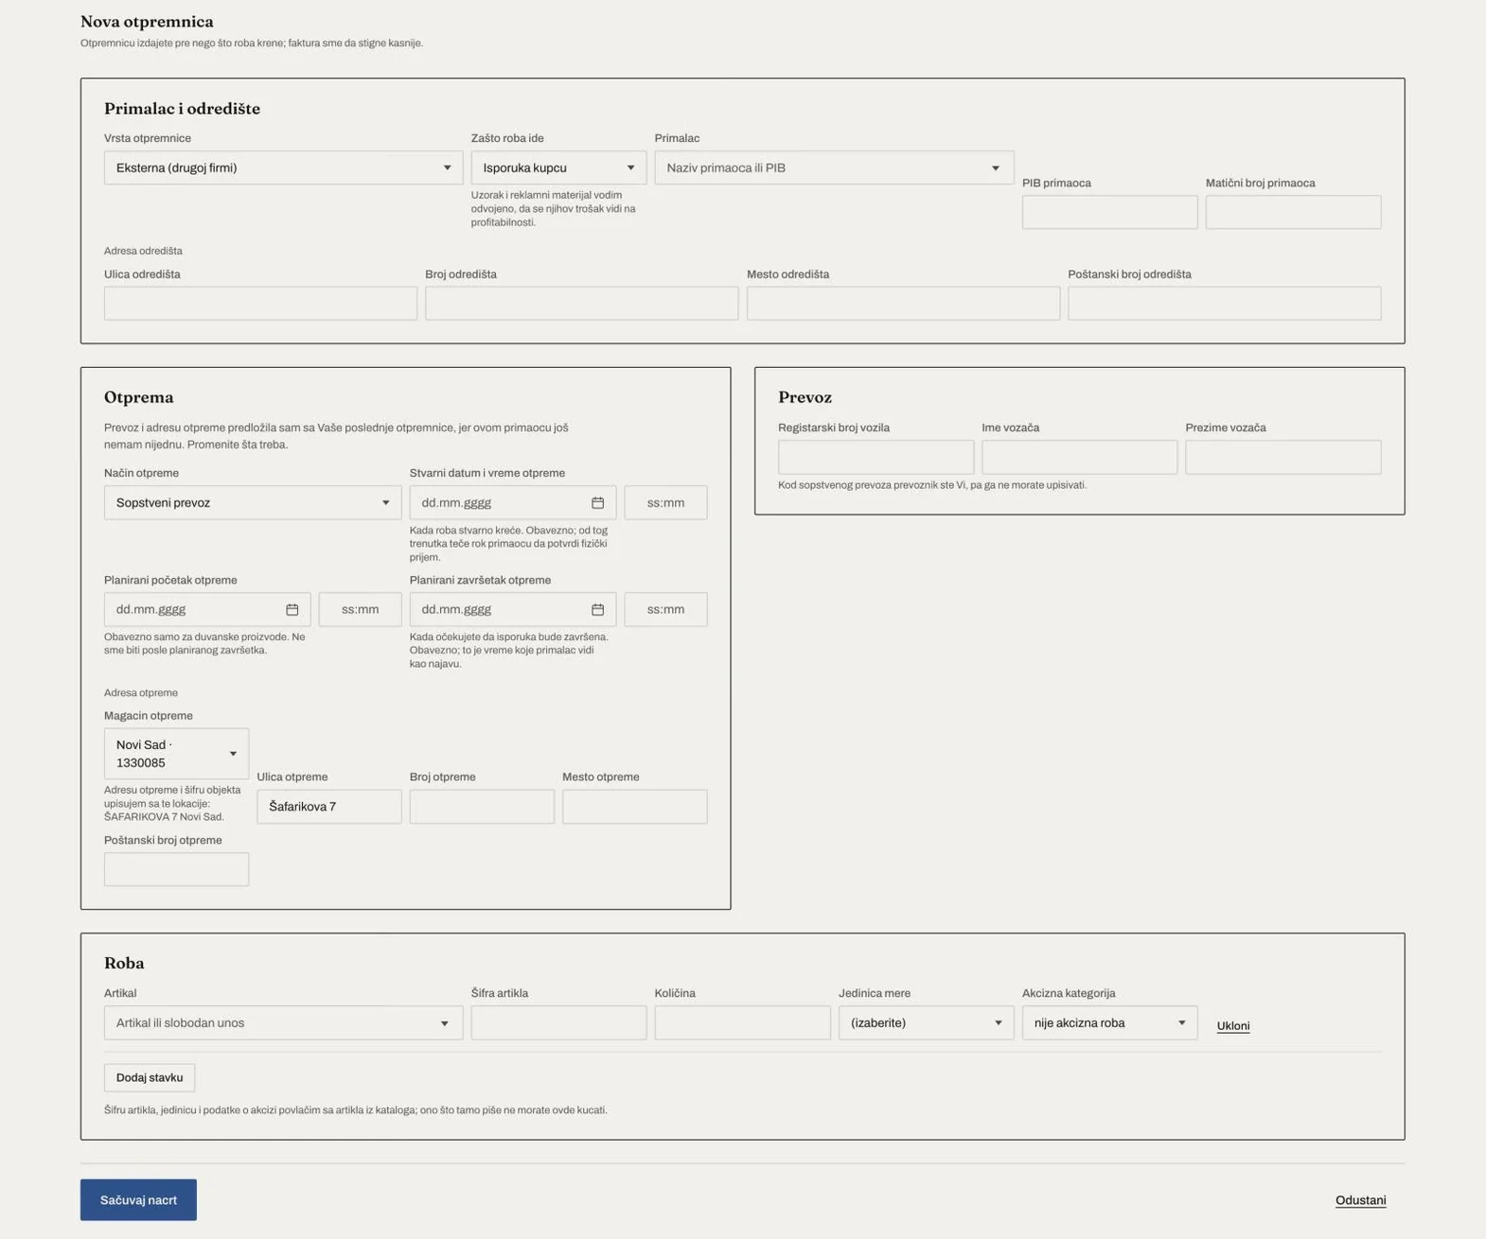Focus the Šifra artikla field
The image size is (1486, 1239).
coord(558,1022)
